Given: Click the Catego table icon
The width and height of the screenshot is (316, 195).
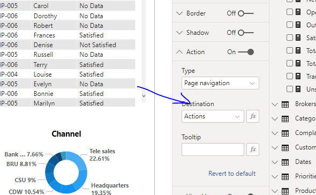Looking at the screenshot, I should pyautogui.click(x=285, y=119).
